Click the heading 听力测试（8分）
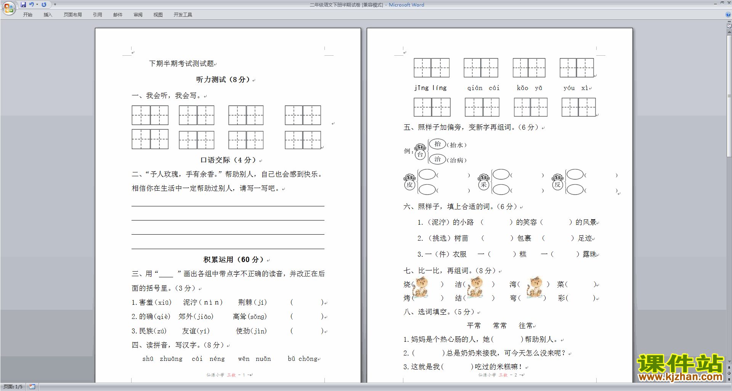 223,80
